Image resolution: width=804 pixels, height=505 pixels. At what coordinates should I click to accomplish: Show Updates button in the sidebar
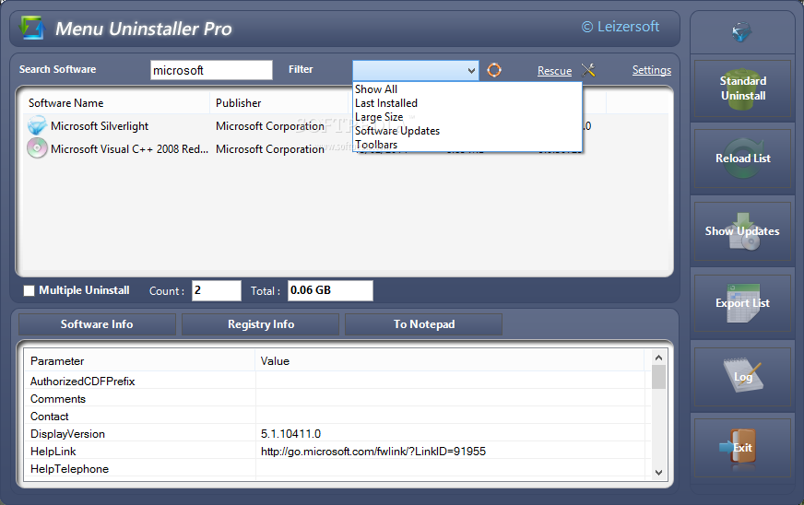(x=742, y=231)
